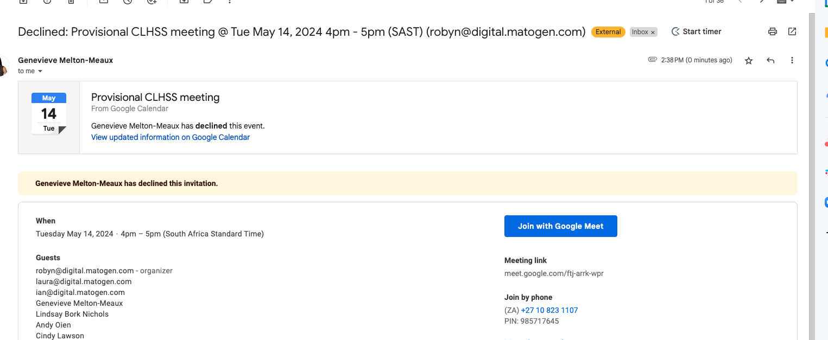This screenshot has width=828, height=340.
Task: Open the message's three-dot More menu
Action: coord(792,60)
